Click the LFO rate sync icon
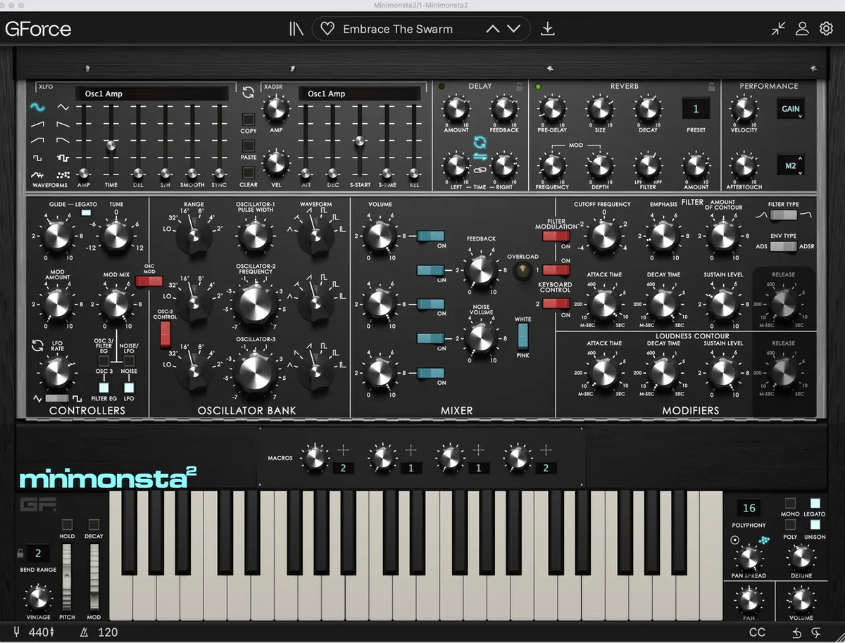The height and width of the screenshot is (643, 845). tap(37, 345)
